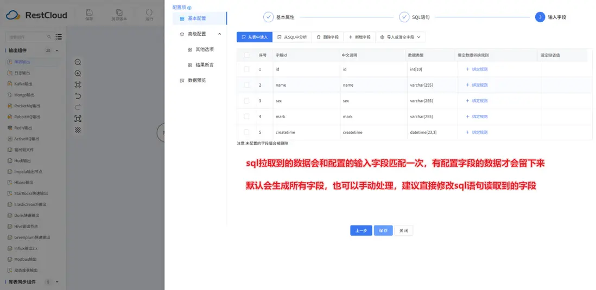This screenshot has height=290, width=596.
Task: Go to step 基本属性
Action: [x=279, y=17]
